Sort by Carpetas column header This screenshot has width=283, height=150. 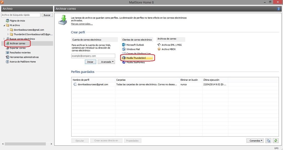(147, 80)
